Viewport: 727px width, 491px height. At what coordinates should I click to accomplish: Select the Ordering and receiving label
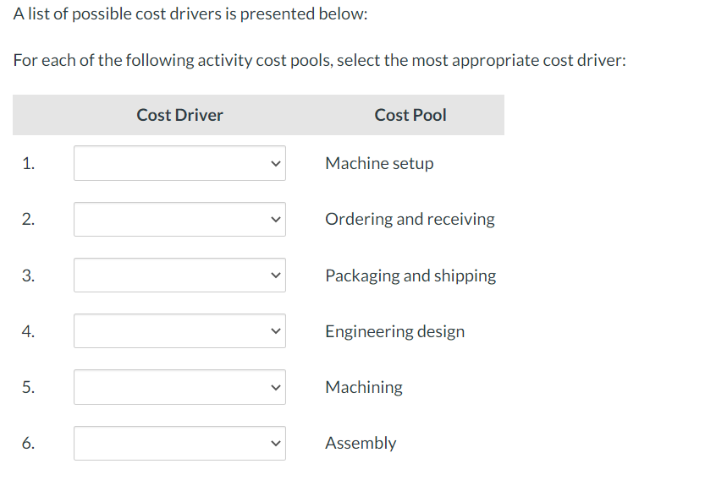(x=410, y=219)
